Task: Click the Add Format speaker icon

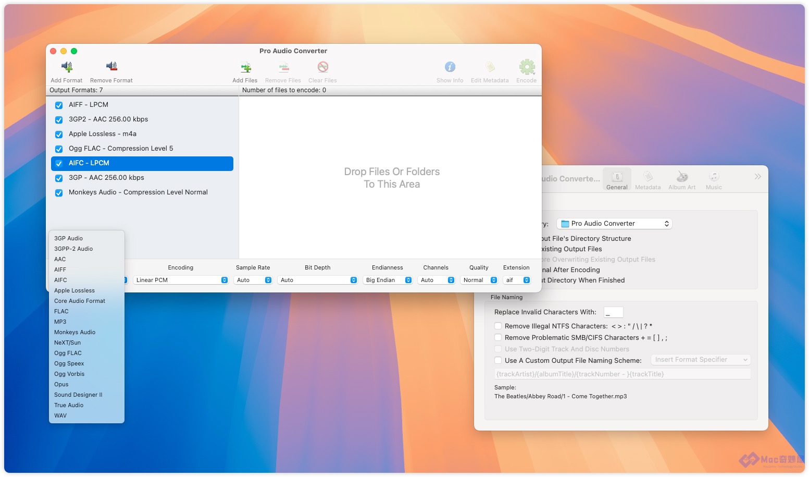Action: [67, 67]
